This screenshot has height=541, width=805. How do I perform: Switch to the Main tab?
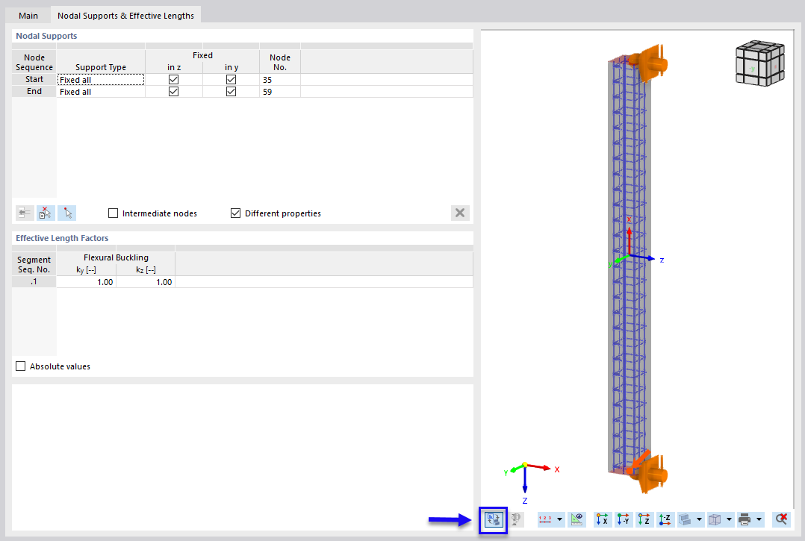[28, 15]
